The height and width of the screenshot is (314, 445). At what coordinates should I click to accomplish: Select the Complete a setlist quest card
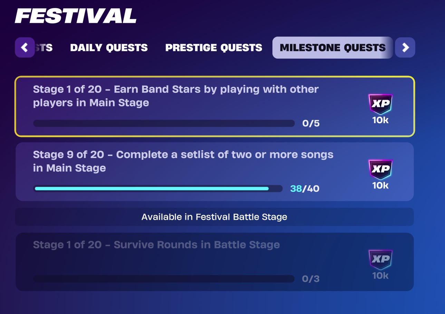pyautogui.click(x=215, y=172)
